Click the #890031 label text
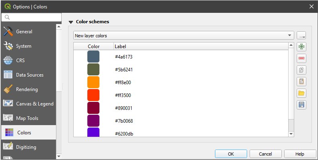Image resolution: width=318 pixels, height=160 pixels. 124,108
